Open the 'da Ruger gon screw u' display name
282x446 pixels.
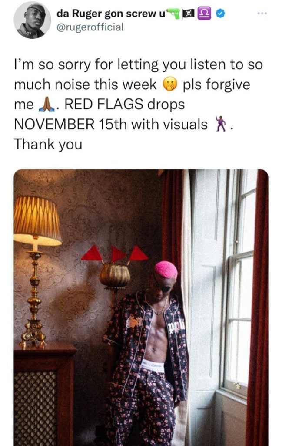coord(111,14)
